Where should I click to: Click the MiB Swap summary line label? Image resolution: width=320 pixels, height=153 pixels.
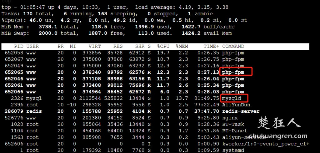15,33
